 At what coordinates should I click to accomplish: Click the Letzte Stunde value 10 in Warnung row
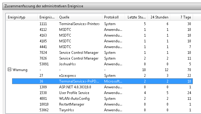click(x=144, y=70)
